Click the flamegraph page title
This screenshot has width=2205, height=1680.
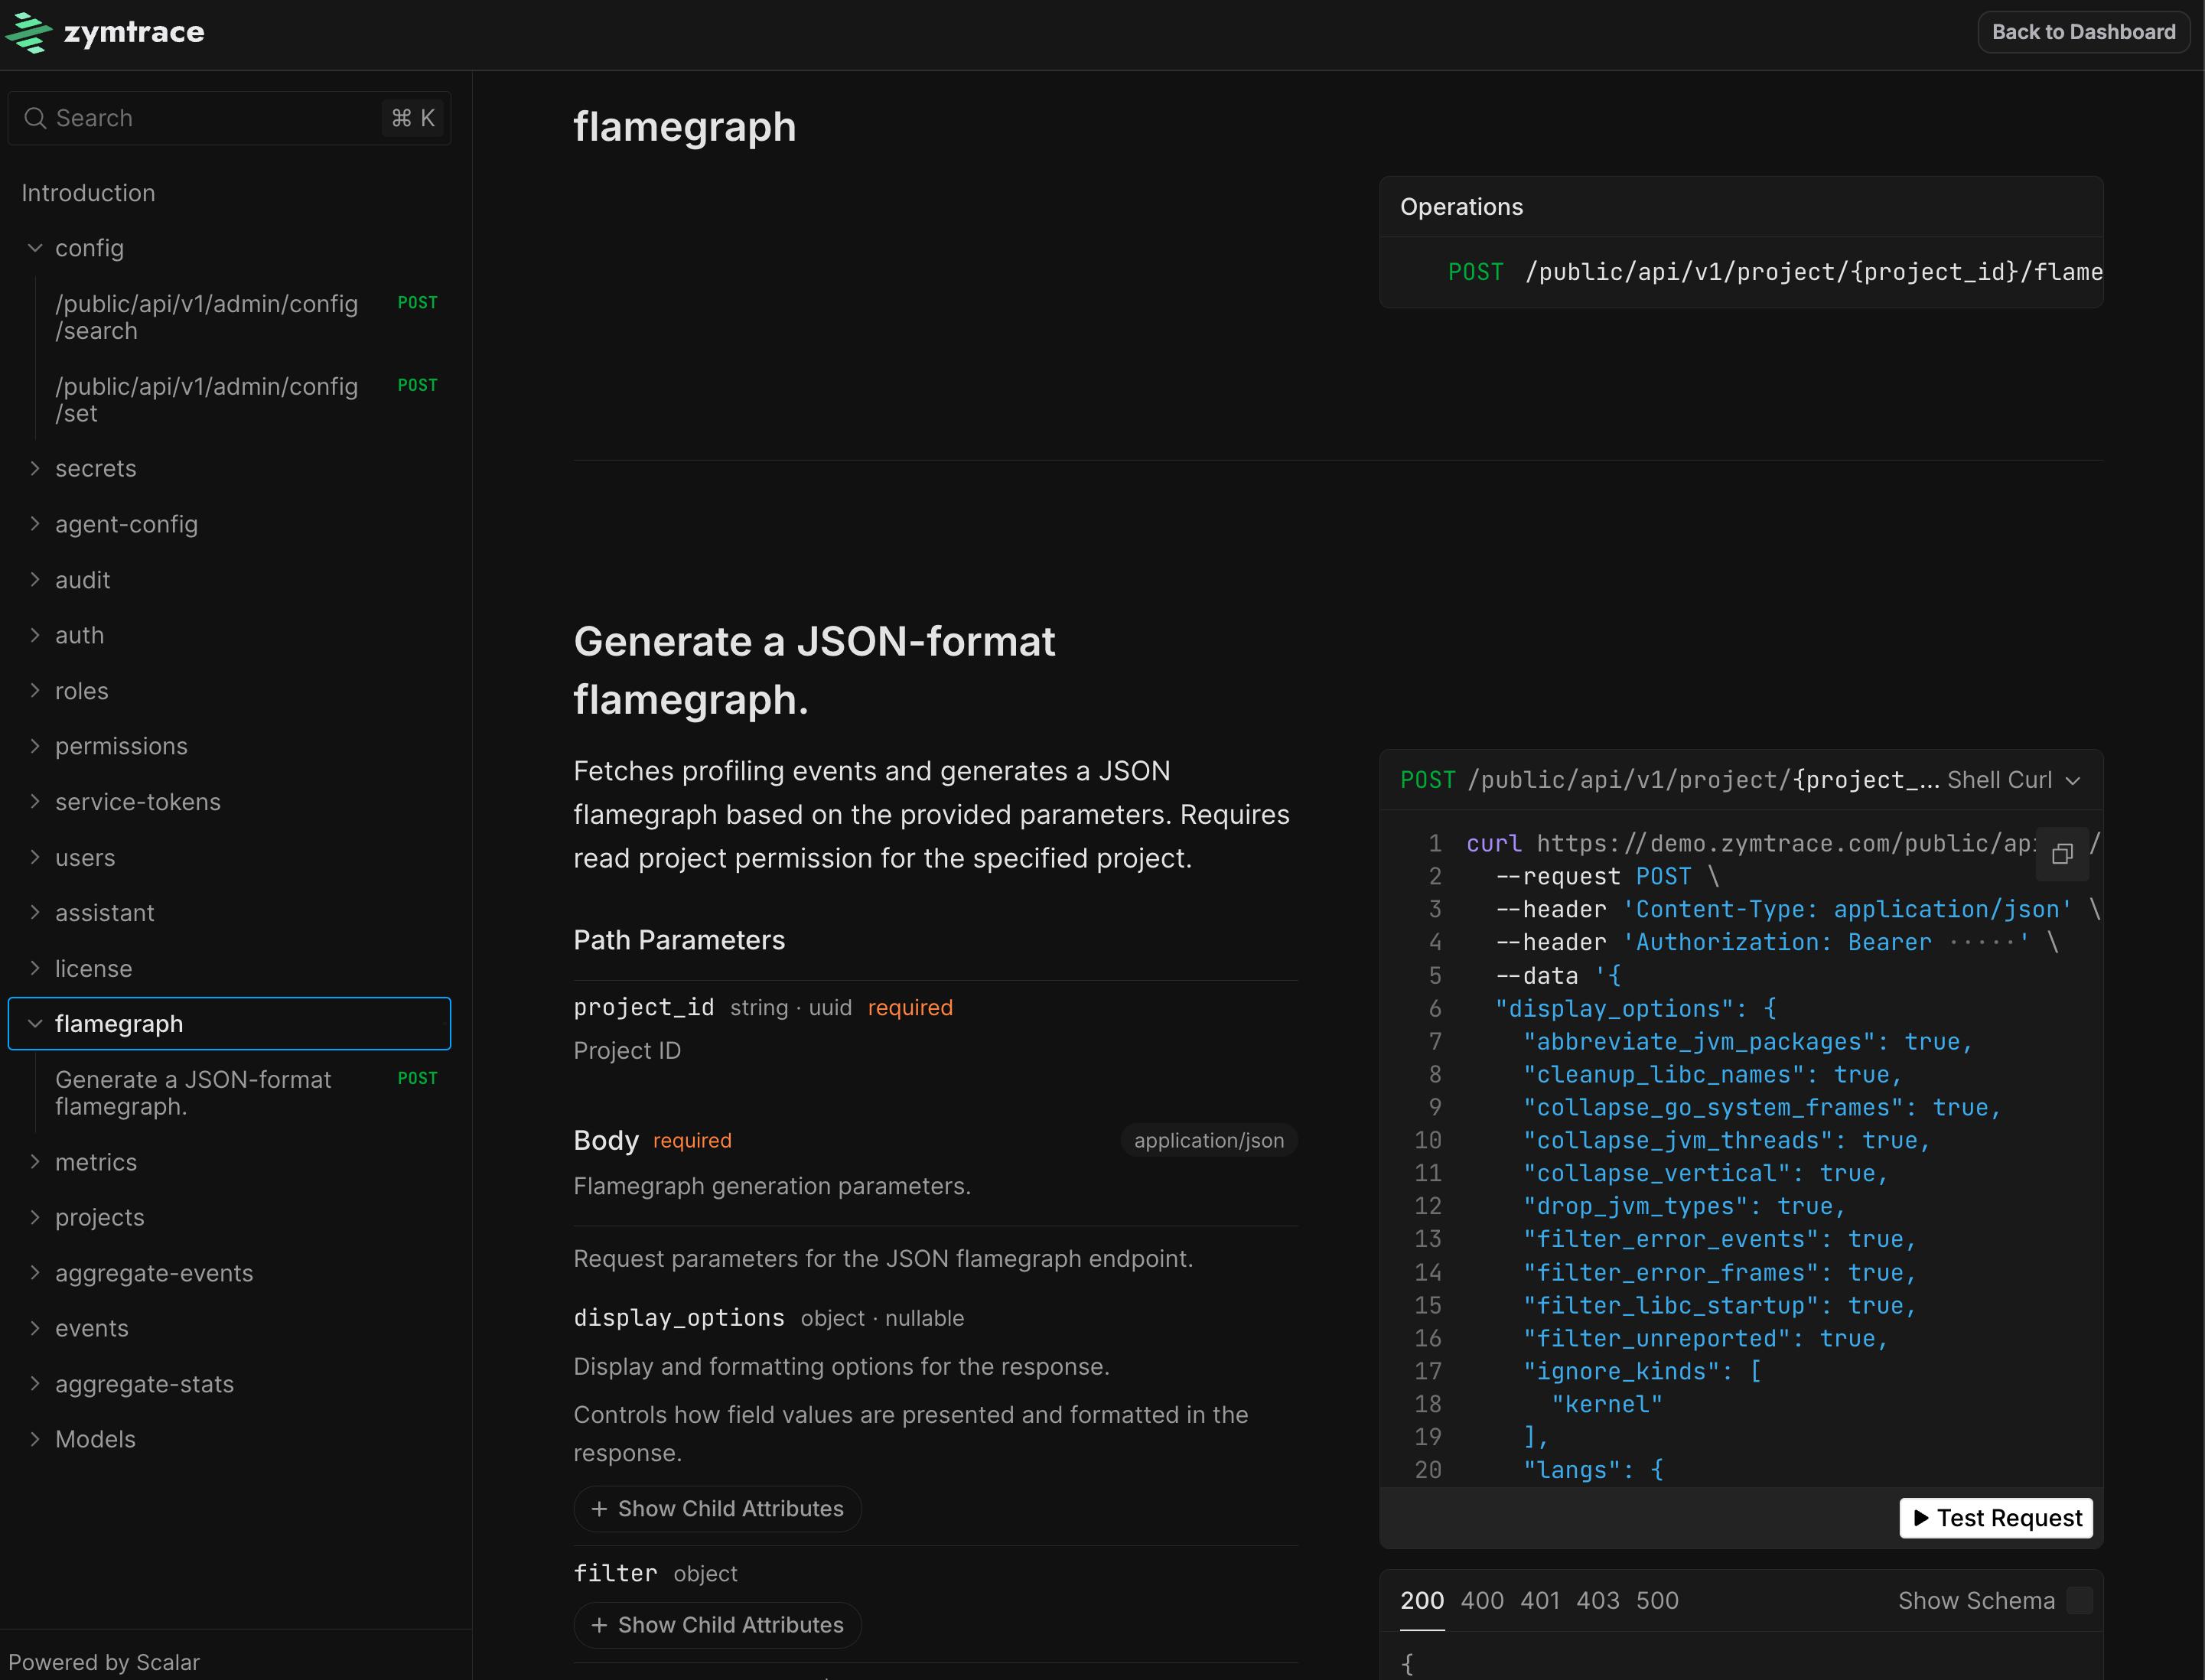[x=685, y=127]
